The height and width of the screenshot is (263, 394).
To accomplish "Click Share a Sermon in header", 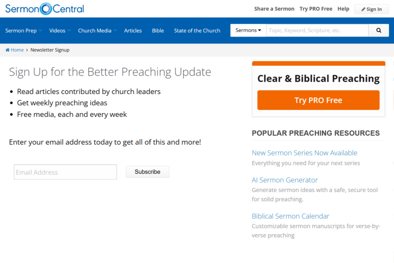I will 274,9.
